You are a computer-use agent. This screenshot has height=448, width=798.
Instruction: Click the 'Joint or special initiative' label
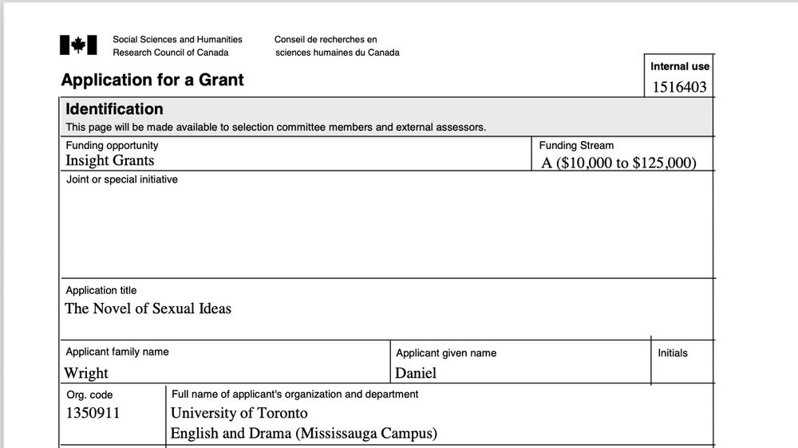[x=122, y=179]
